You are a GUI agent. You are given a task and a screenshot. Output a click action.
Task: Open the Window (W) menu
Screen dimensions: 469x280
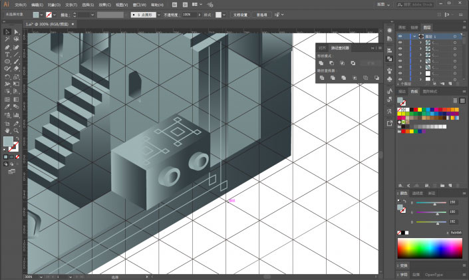140,5
